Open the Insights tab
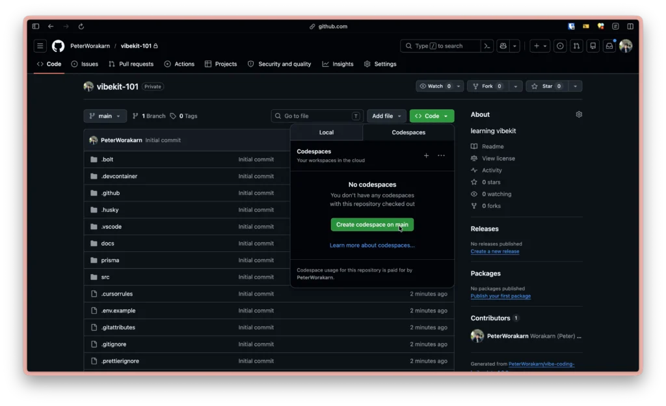This screenshot has width=666, height=406. 338,64
